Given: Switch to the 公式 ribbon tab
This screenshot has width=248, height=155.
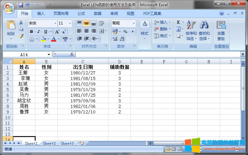Looking at the screenshot, I should click(81, 14).
